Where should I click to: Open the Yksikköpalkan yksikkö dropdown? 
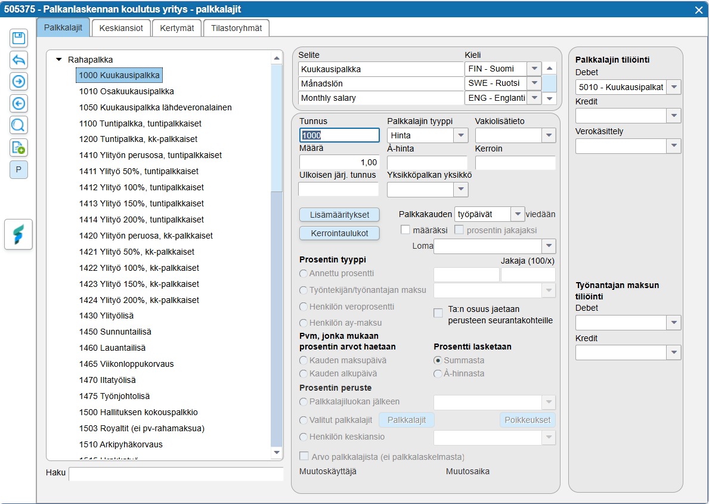point(461,190)
